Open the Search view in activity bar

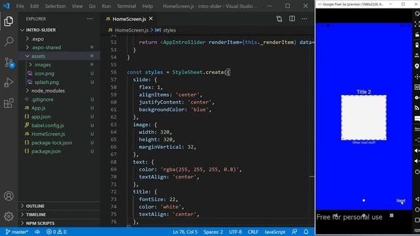pyautogui.click(x=9, y=41)
